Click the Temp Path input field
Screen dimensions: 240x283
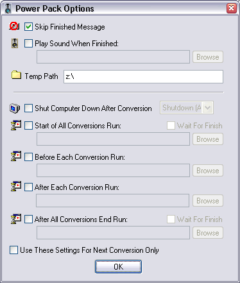pos(143,76)
